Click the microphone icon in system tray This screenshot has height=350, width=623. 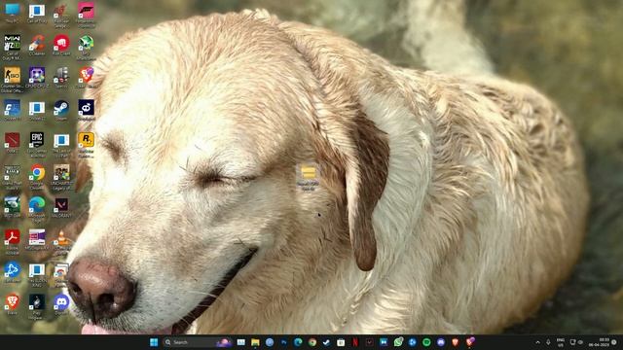coord(548,342)
